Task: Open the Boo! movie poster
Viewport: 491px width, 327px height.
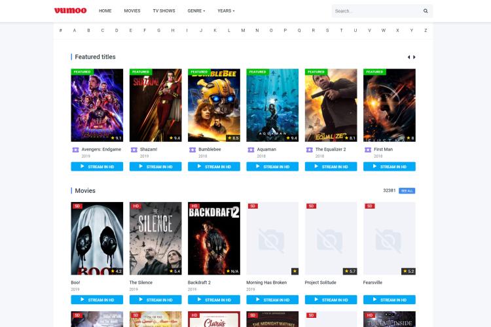Action: 97,239
